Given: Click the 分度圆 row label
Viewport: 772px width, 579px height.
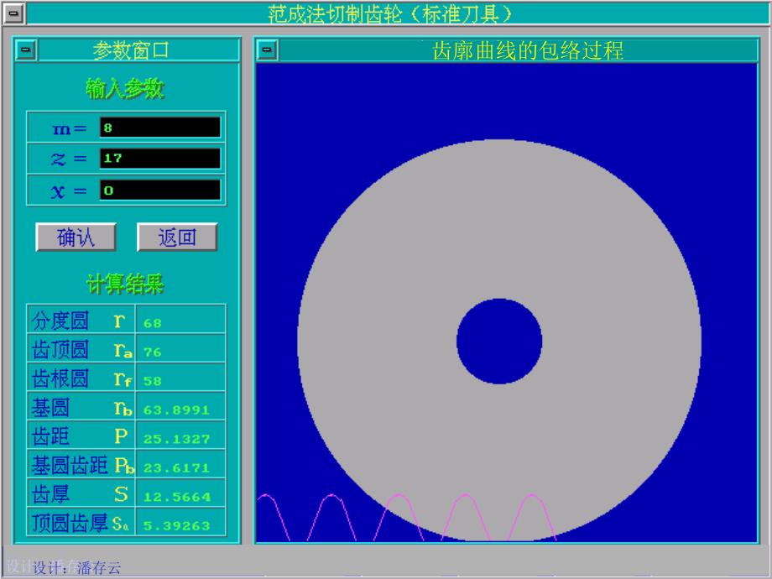Looking at the screenshot, I should tap(60, 321).
